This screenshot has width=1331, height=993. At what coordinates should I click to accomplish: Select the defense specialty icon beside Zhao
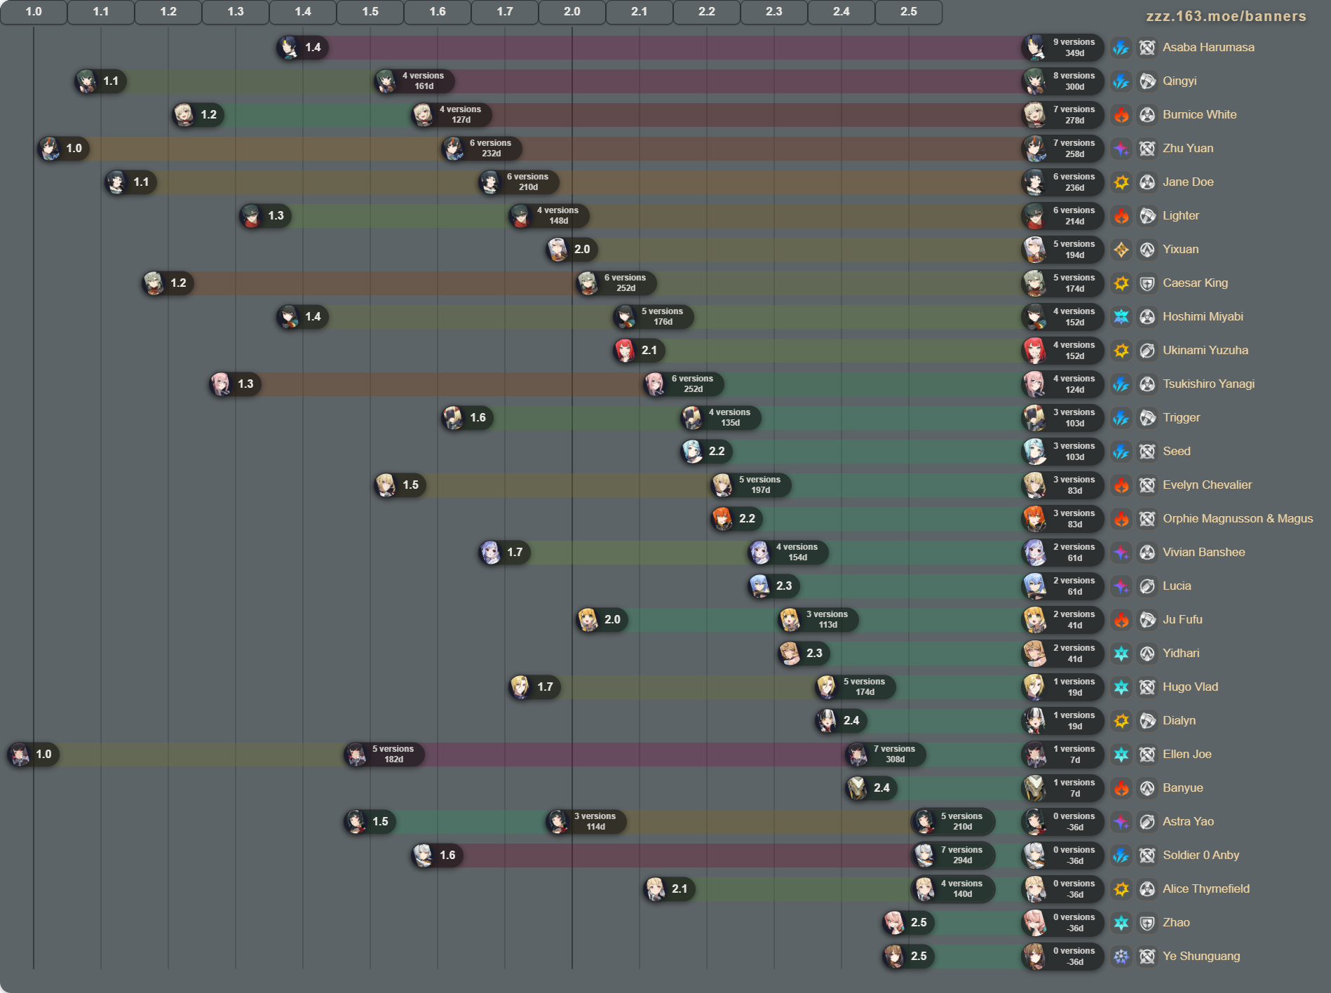[x=1147, y=923]
